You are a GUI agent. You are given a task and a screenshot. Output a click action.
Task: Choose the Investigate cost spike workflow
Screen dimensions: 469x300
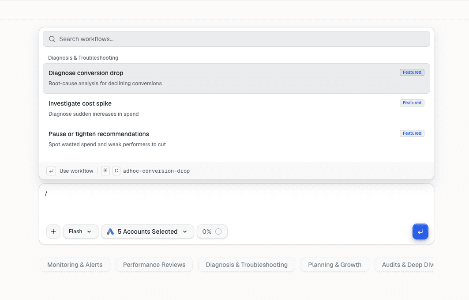tap(236, 109)
